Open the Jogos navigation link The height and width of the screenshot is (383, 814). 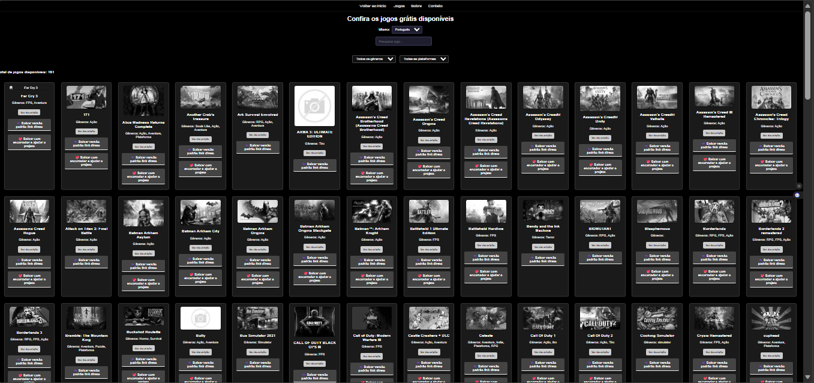[x=399, y=5]
